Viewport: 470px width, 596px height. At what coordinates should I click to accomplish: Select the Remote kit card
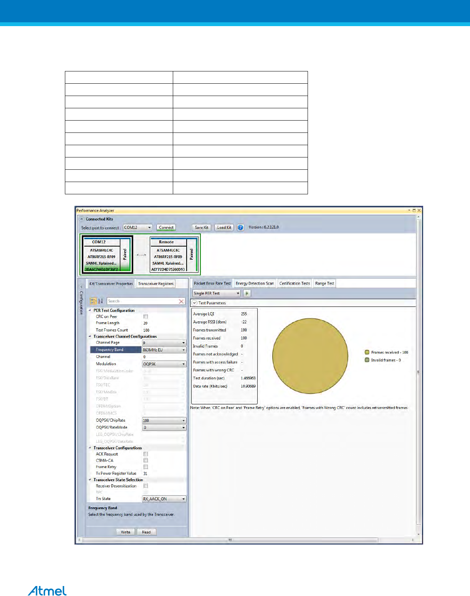coord(174,255)
